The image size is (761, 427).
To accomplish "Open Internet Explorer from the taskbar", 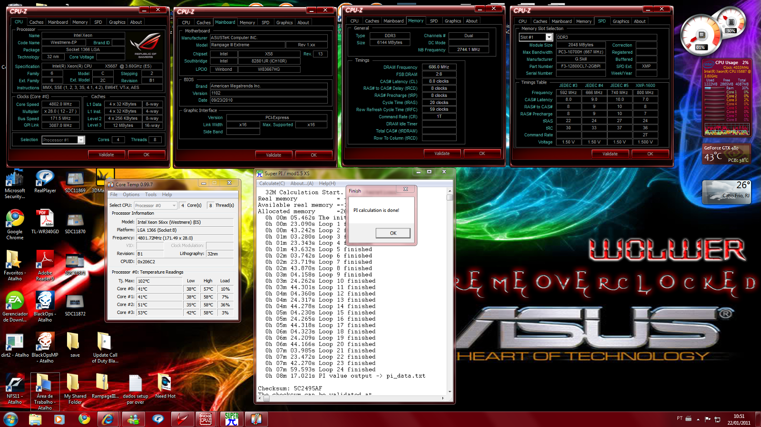I will [108, 419].
